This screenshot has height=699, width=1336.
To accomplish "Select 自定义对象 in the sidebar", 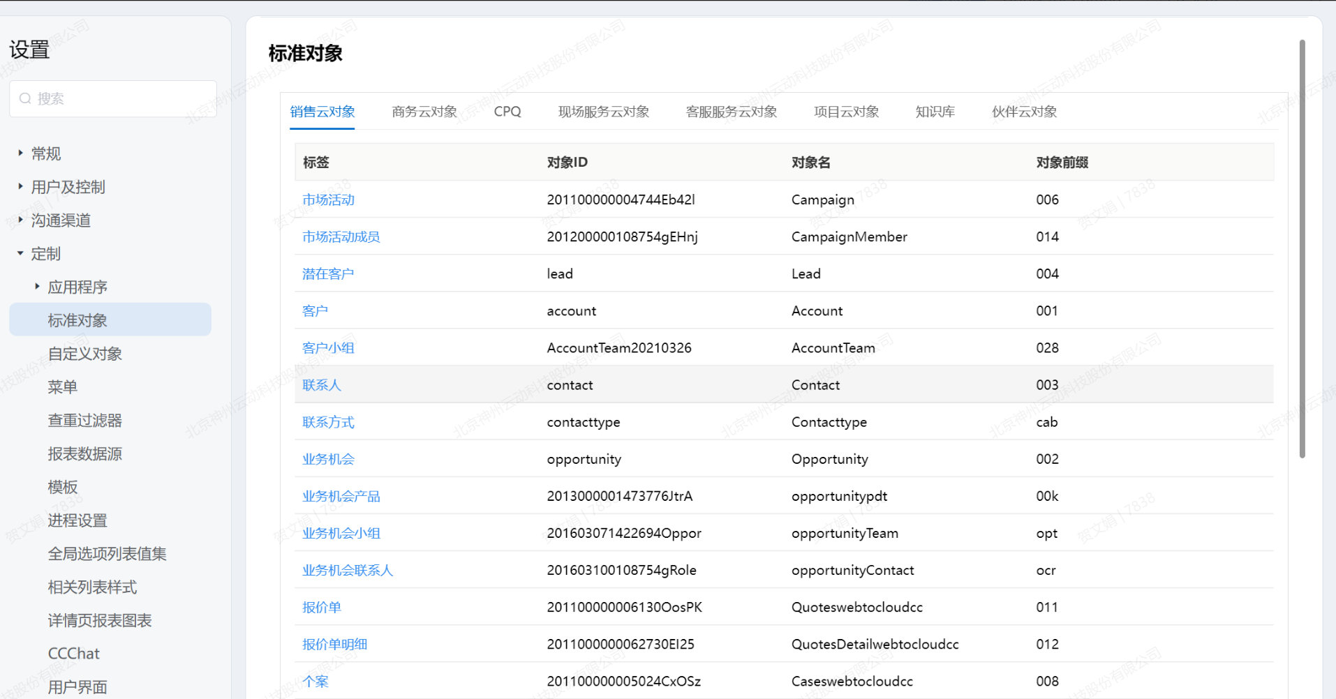I will [x=84, y=354].
